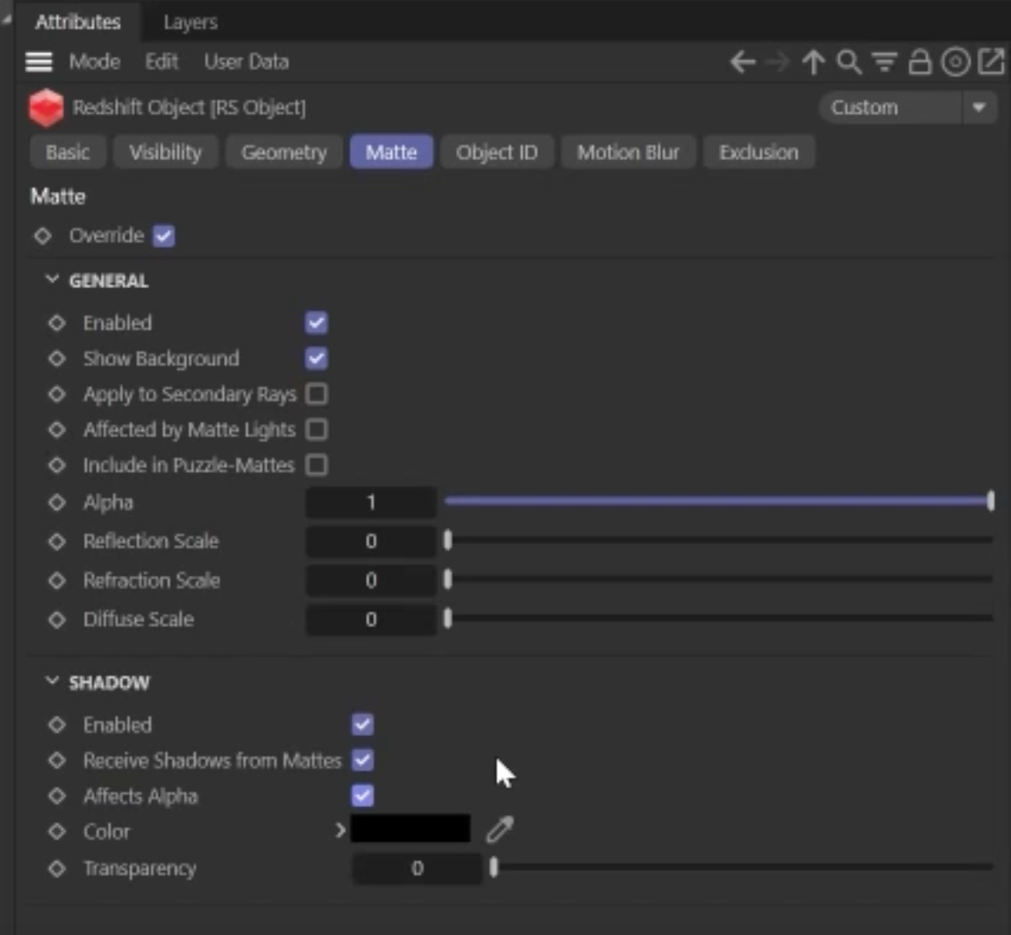The image size is (1011, 935).
Task: Click the black shadow Color swatch
Action: click(410, 829)
